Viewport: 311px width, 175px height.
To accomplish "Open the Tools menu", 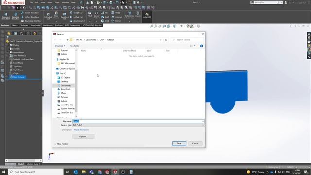I will pos(57,2).
